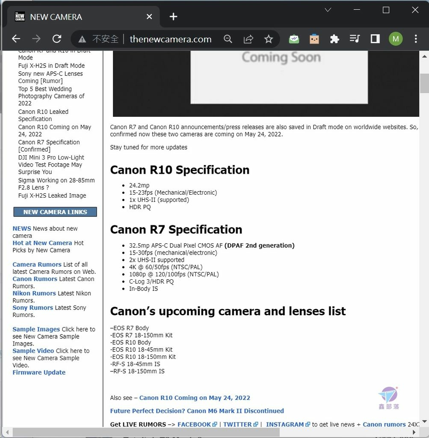The height and width of the screenshot is (438, 429).
Task: Click the Canon R7 Specification heading
Action: tap(176, 230)
